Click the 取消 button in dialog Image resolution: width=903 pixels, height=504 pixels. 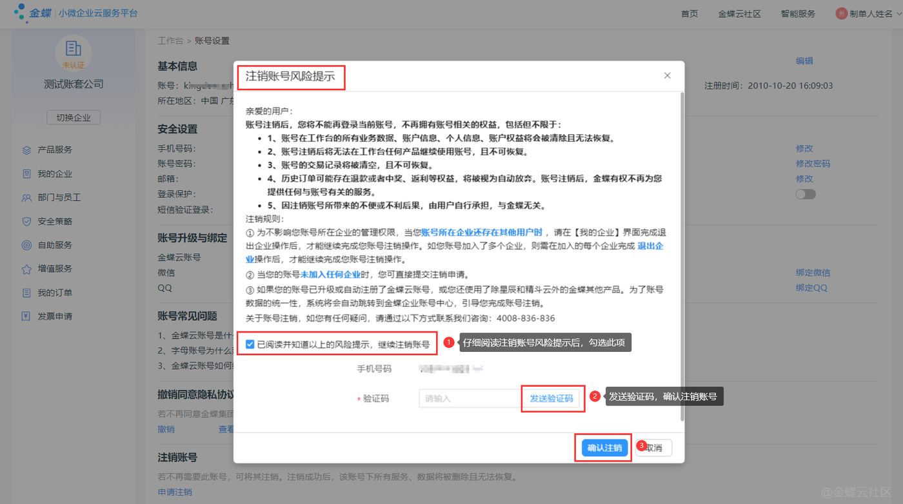[x=654, y=448]
